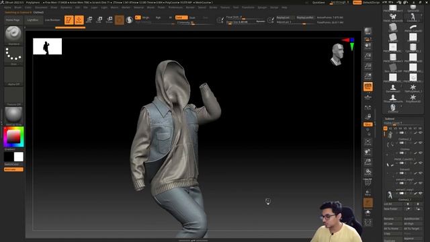Click the Home Page button
The image size is (430, 242).
point(13,20)
